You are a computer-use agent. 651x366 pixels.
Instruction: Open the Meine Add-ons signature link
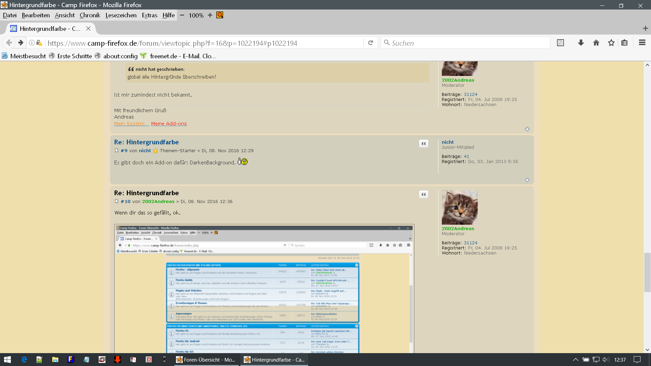click(x=169, y=124)
